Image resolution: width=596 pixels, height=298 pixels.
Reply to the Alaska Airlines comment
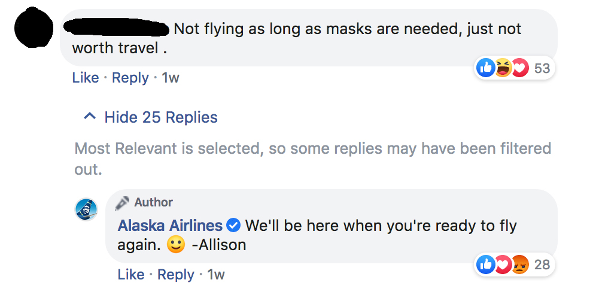pos(176,275)
